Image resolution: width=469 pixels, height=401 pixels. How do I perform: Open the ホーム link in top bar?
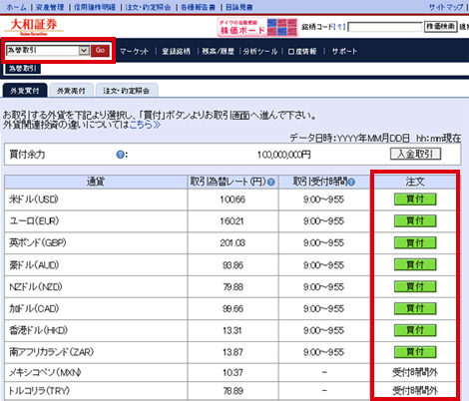(16, 7)
